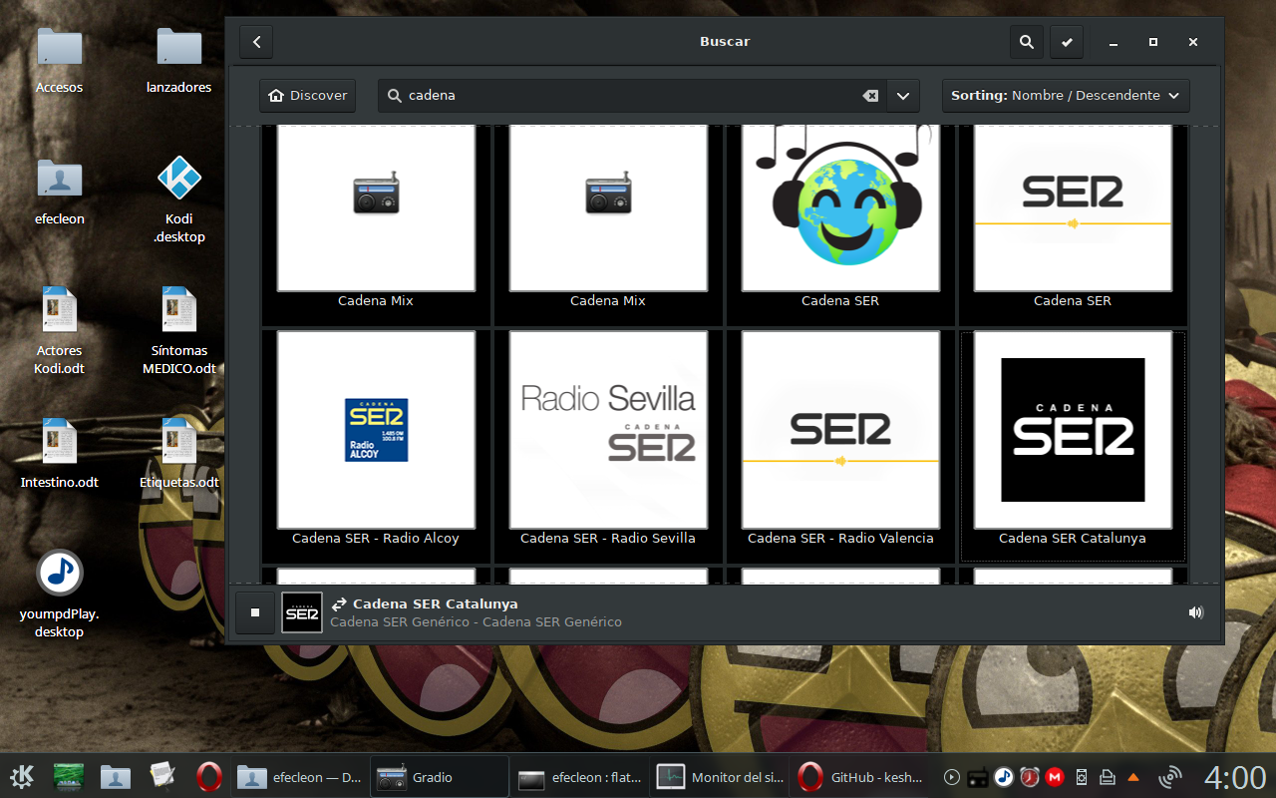This screenshot has width=1276, height=798.
Task: Expand hidden tray icons with orange arrow
Action: click(x=1132, y=777)
